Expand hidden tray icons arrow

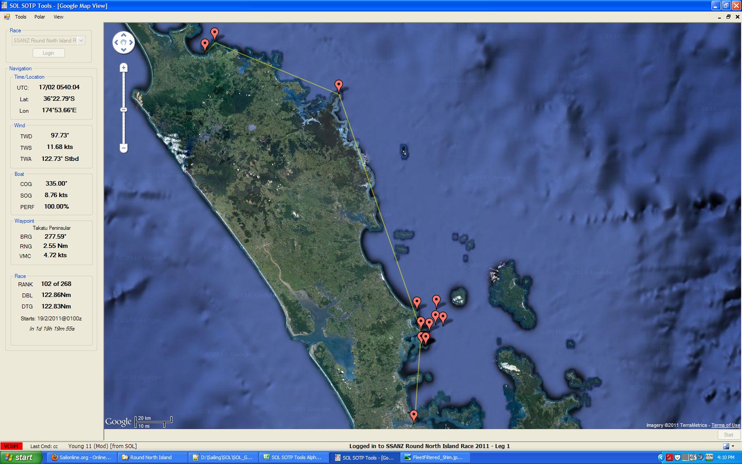[x=661, y=457]
